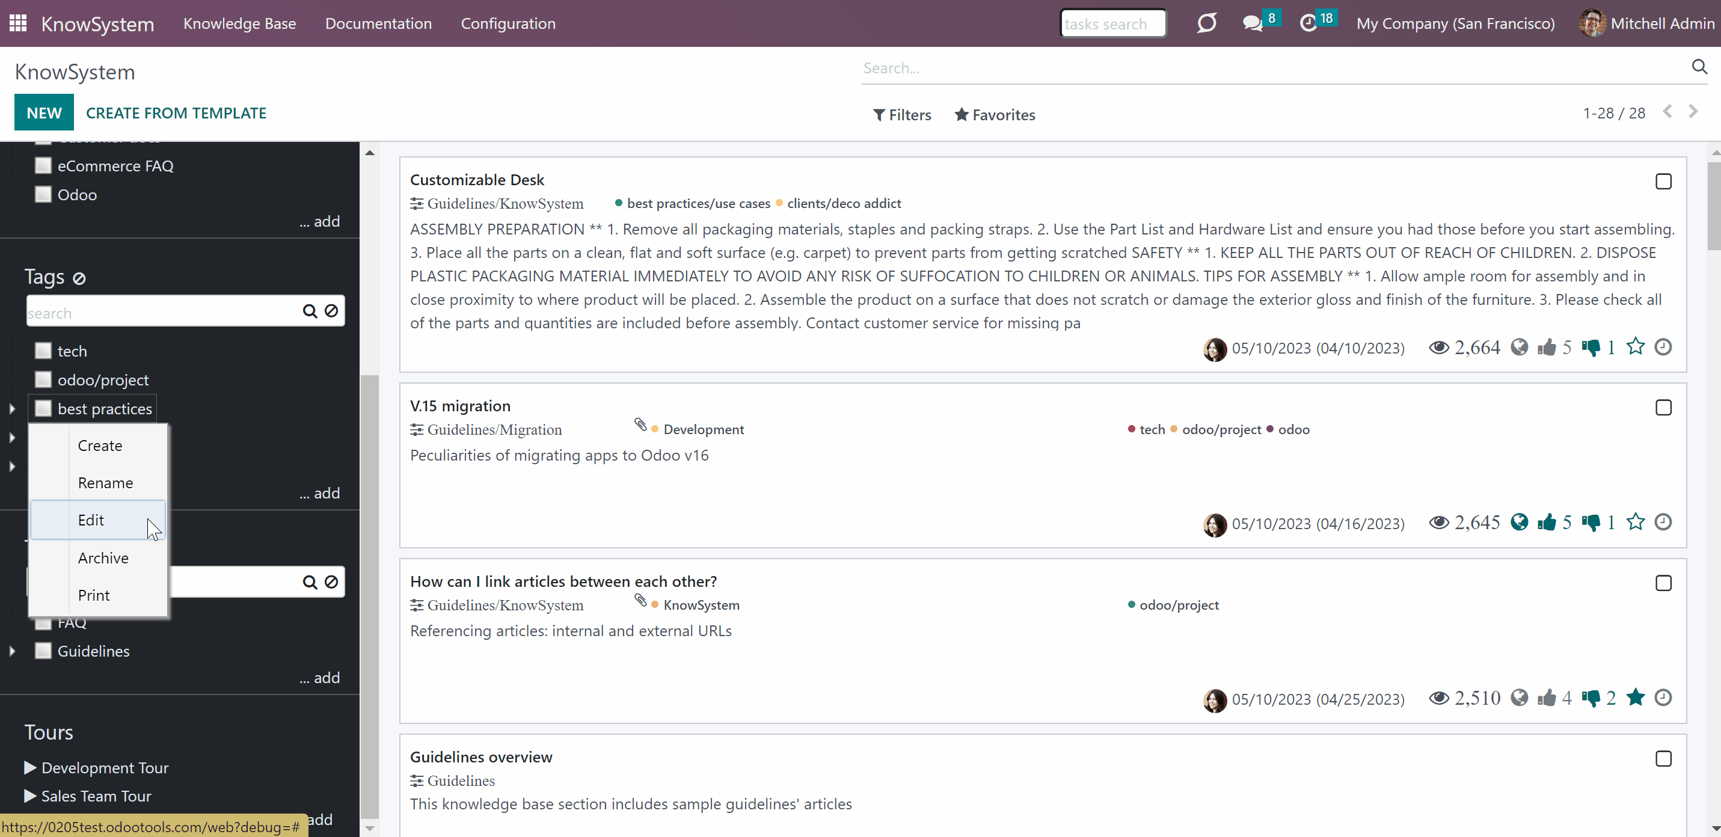
Task: Choose Edit from the context menu
Action: pyautogui.click(x=98, y=520)
